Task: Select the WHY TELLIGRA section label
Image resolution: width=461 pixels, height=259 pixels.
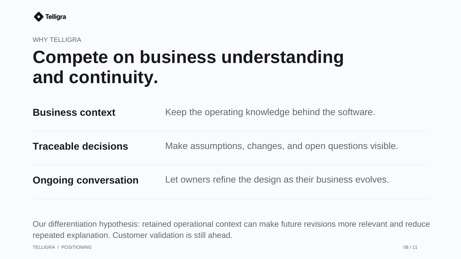Action: (x=57, y=40)
